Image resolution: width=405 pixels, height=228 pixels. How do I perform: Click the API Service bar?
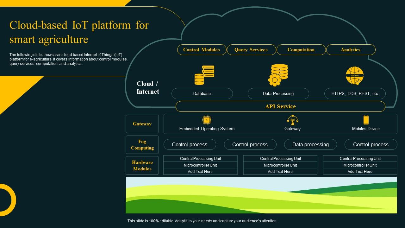(x=280, y=106)
